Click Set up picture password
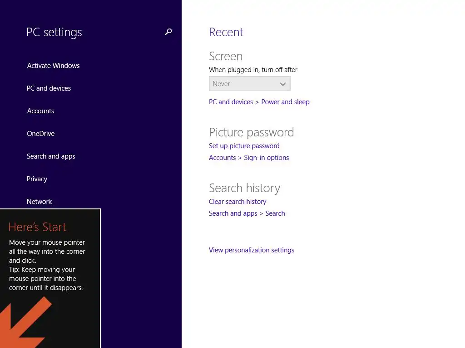The height and width of the screenshot is (348, 465). pos(244,146)
